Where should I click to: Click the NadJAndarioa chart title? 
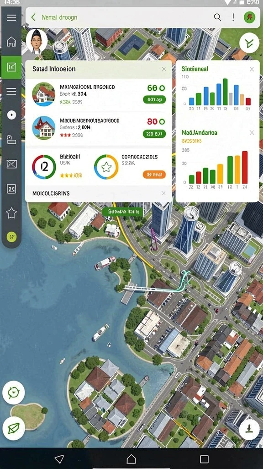[199, 132]
